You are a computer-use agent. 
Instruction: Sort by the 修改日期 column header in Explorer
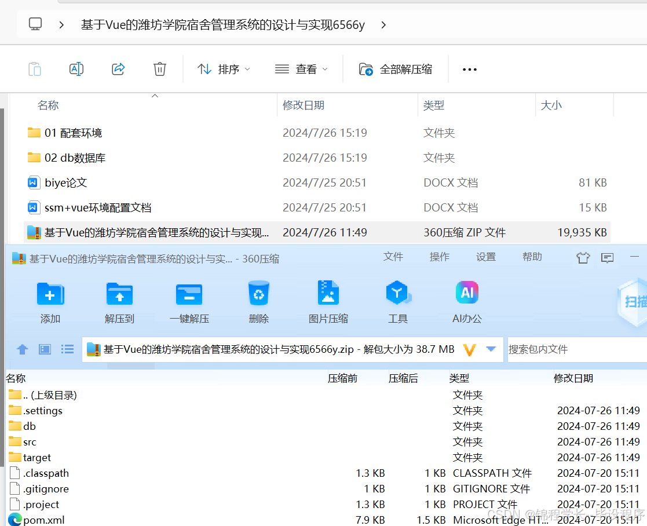(304, 105)
